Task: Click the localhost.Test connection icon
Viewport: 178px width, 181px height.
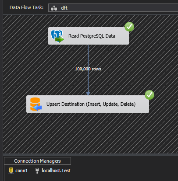Action: (37, 171)
